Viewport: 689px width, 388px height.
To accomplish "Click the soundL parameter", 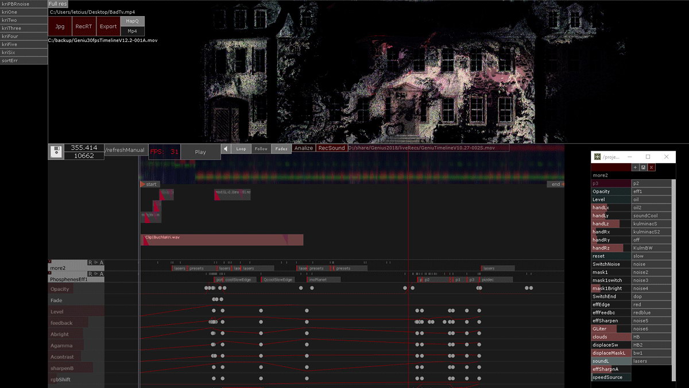I will (611, 361).
